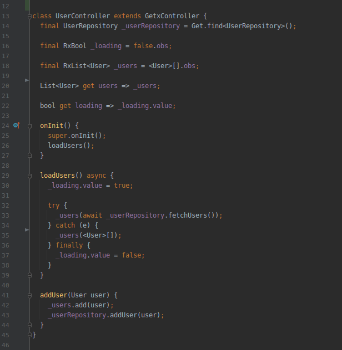Image resolution: width=342 pixels, height=350 pixels.
Task: Collapse the UserController class fold marker
Action: click(x=29, y=16)
